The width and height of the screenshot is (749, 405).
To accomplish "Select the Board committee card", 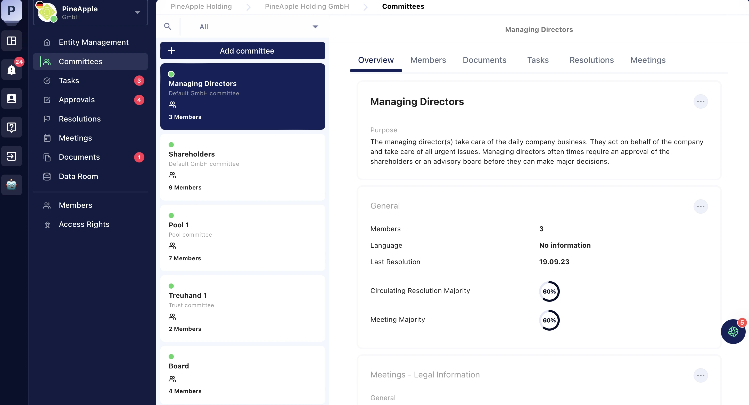I will point(243,375).
